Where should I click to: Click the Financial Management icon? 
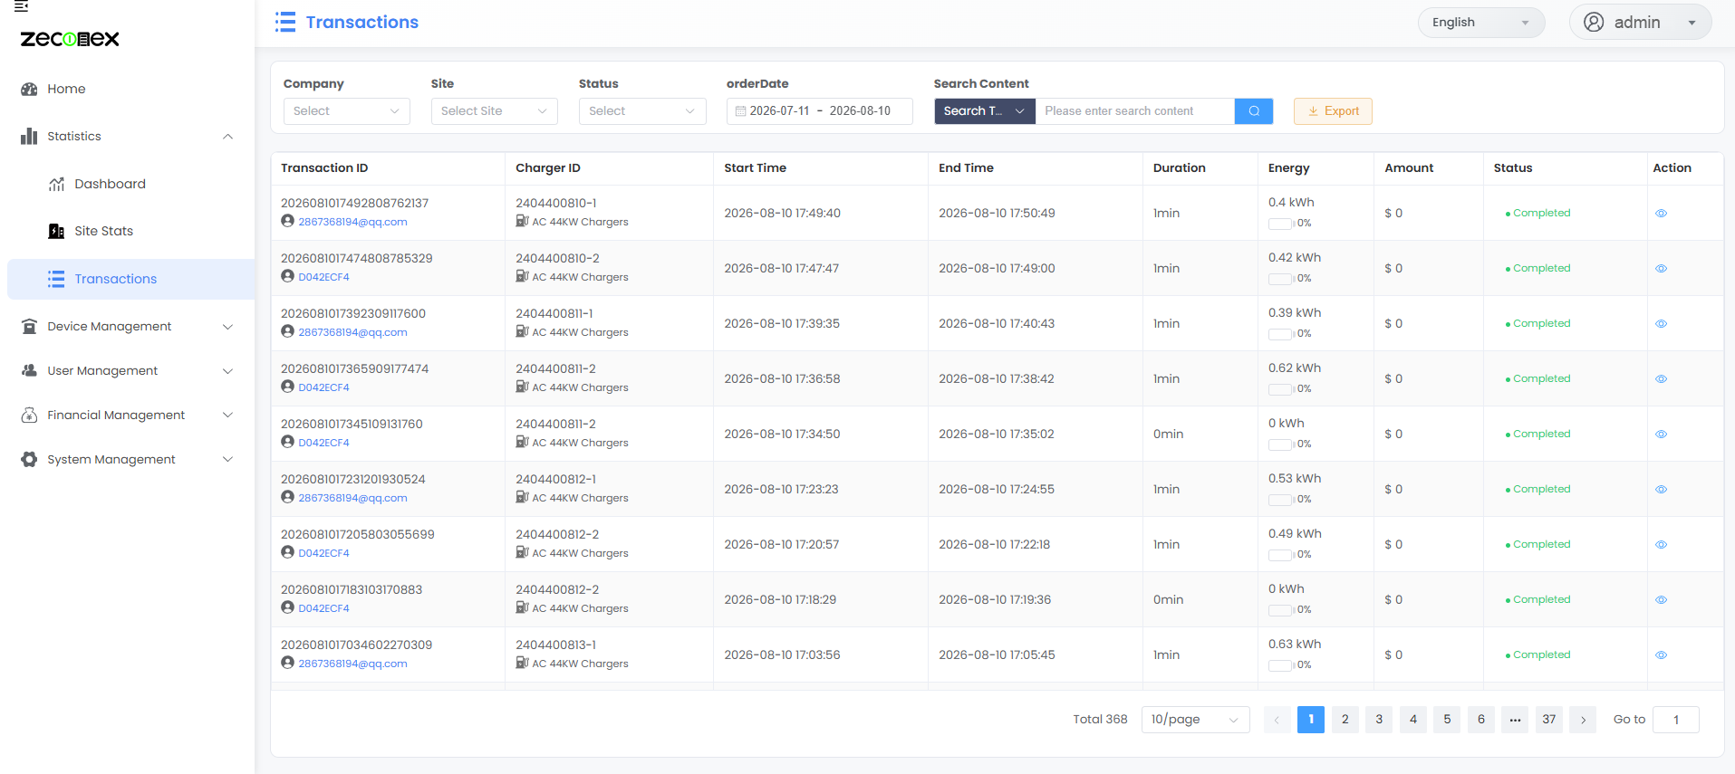pyautogui.click(x=29, y=416)
